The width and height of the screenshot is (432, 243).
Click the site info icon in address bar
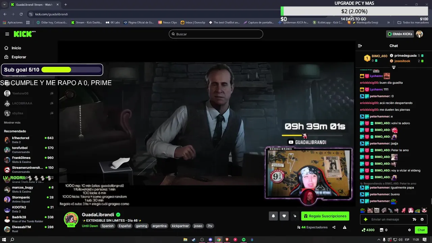coord(31,14)
